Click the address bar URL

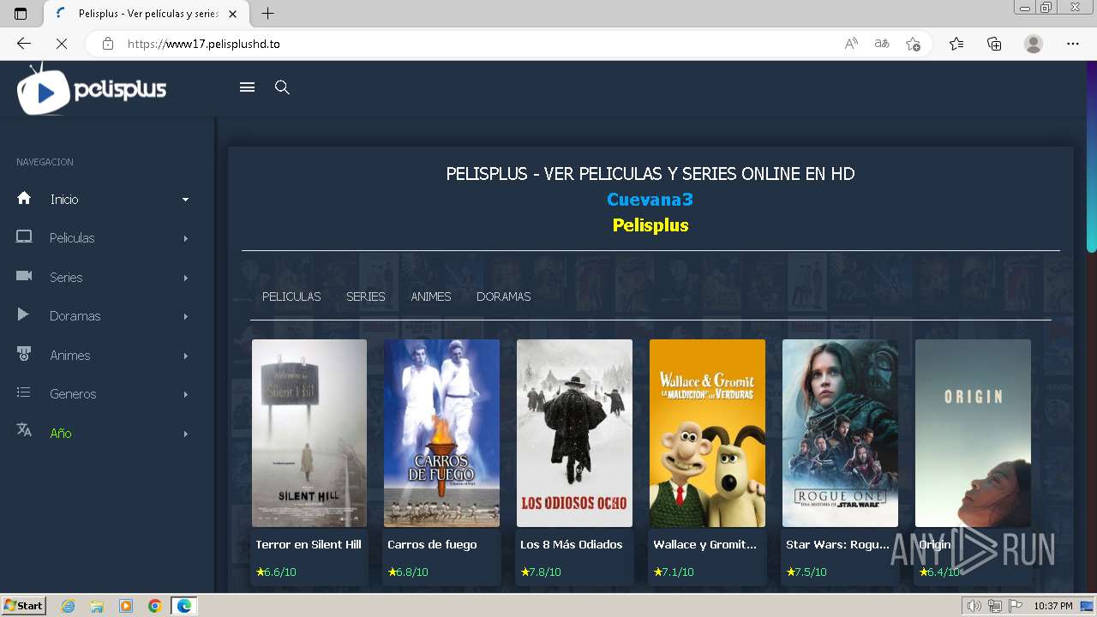coord(204,44)
